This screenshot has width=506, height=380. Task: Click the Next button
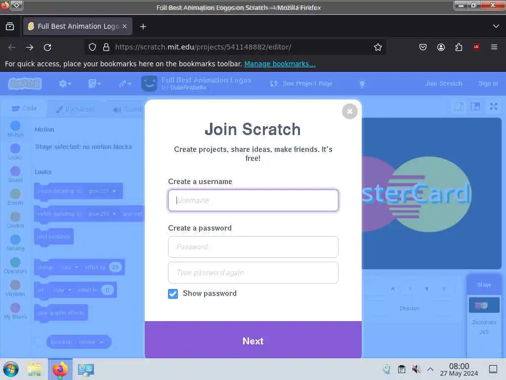click(x=253, y=340)
